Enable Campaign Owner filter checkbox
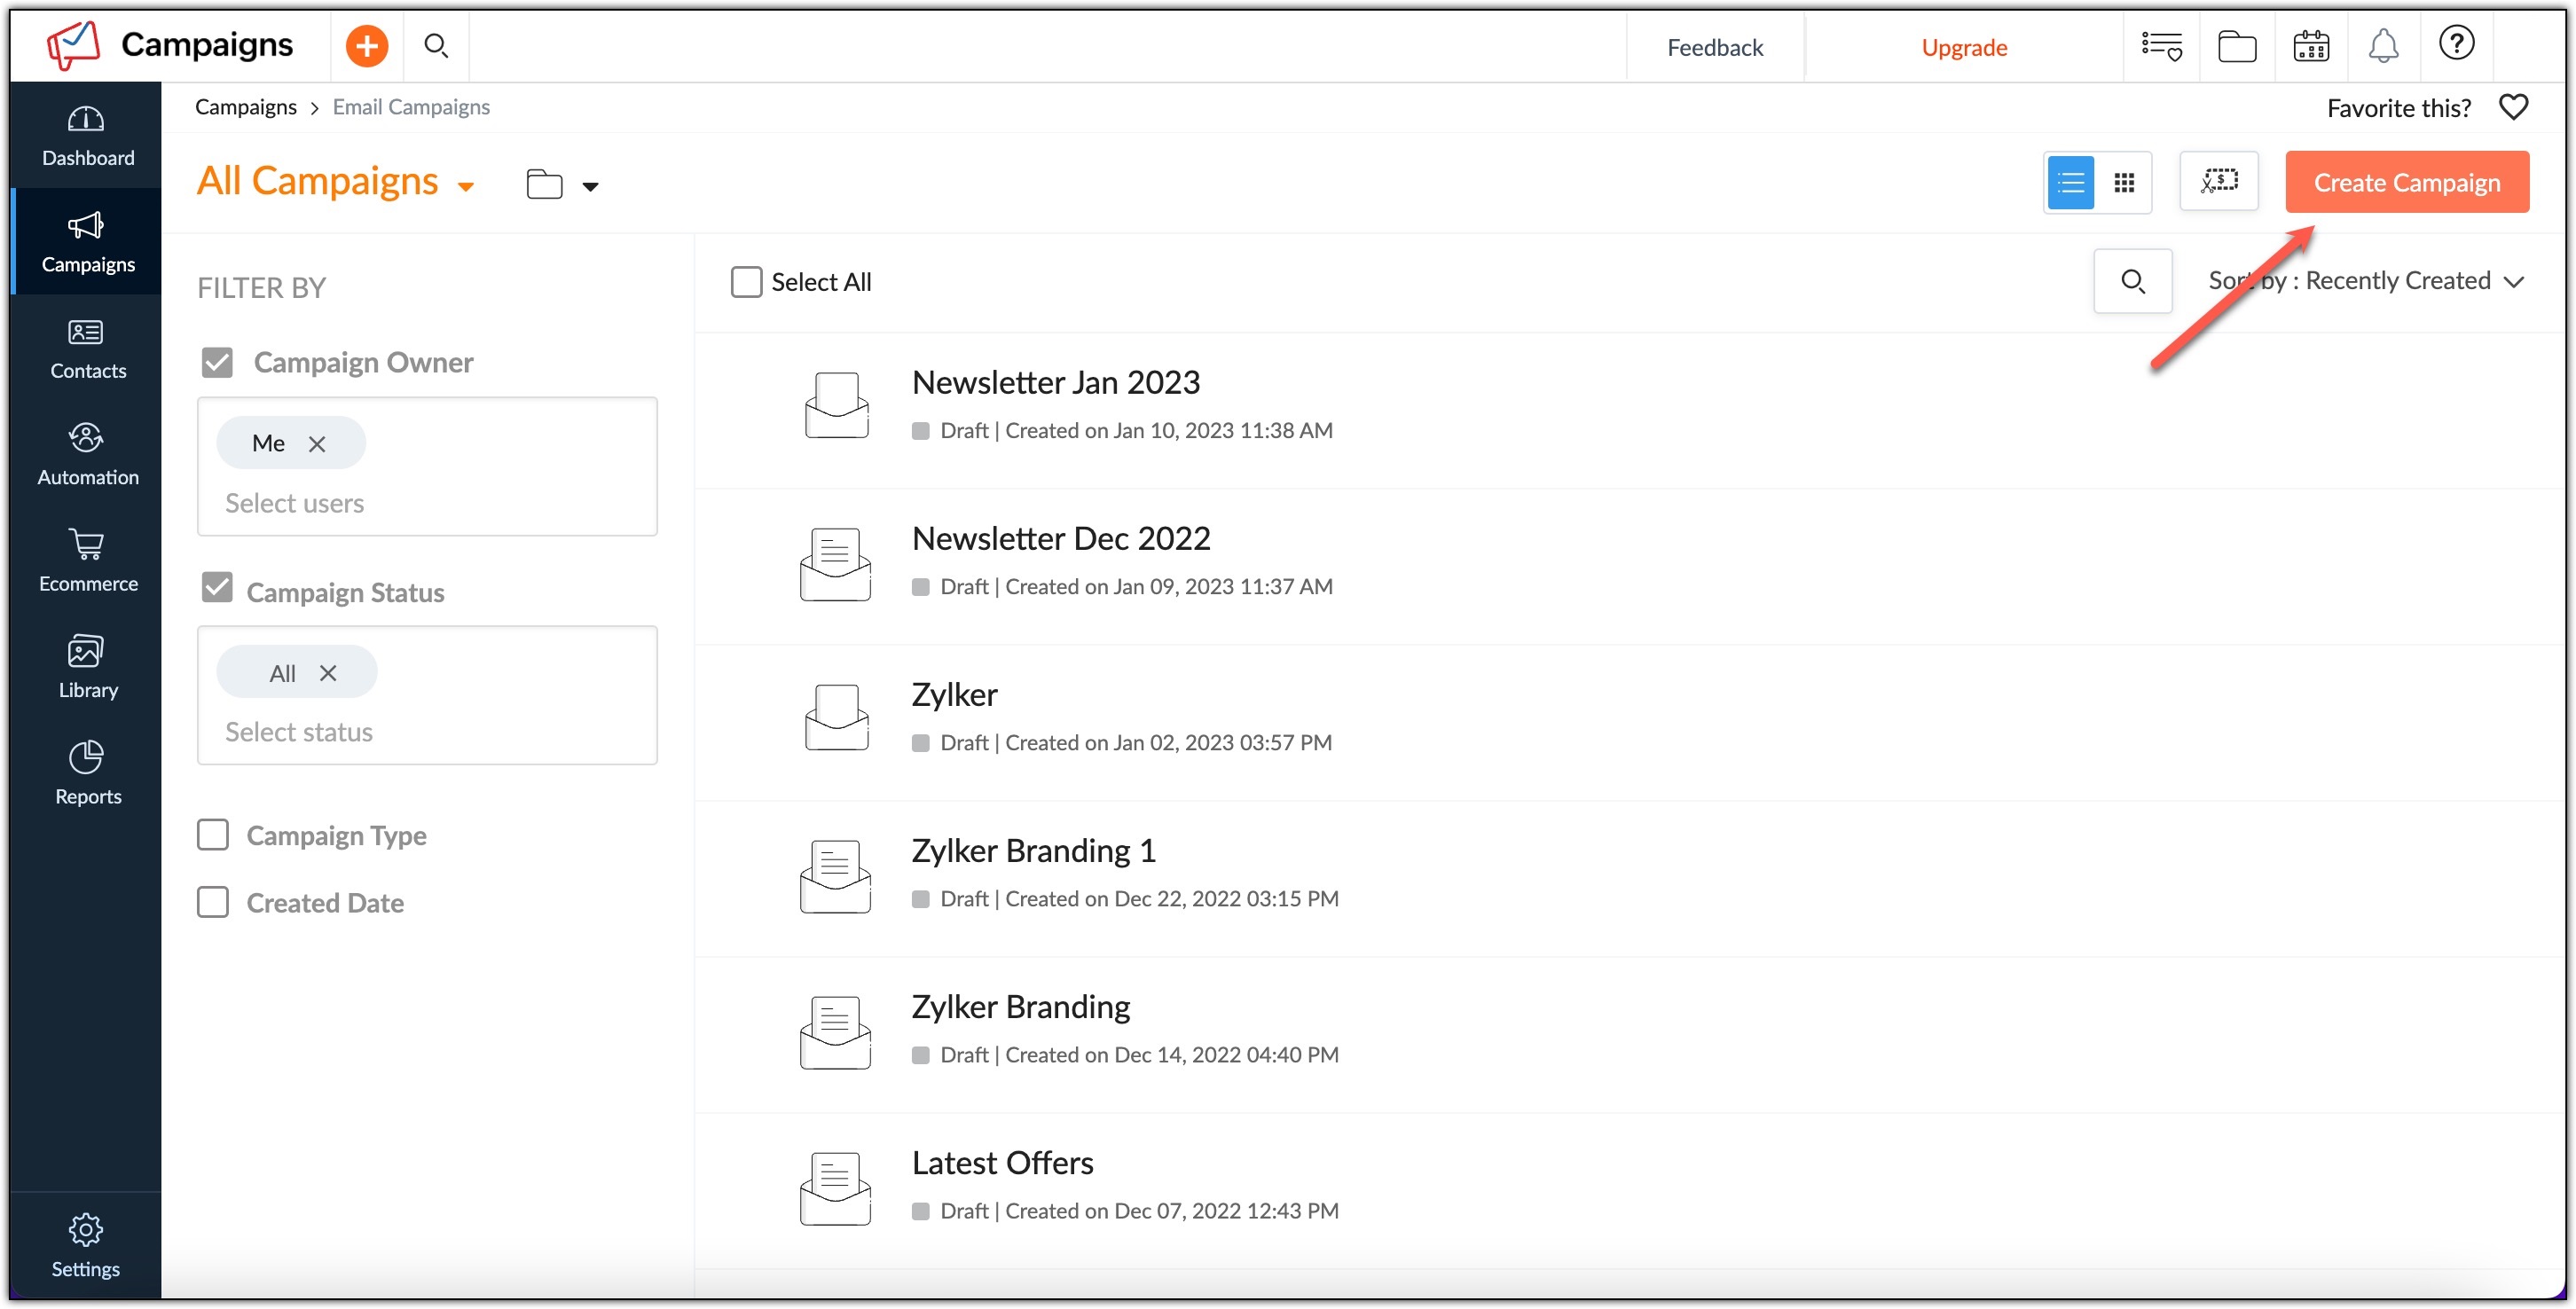The height and width of the screenshot is (1309, 2576). tap(217, 361)
